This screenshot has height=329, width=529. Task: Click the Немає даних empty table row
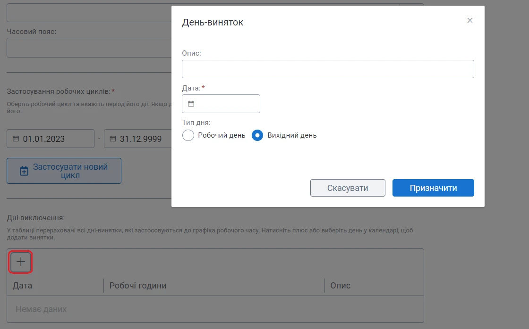point(215,309)
